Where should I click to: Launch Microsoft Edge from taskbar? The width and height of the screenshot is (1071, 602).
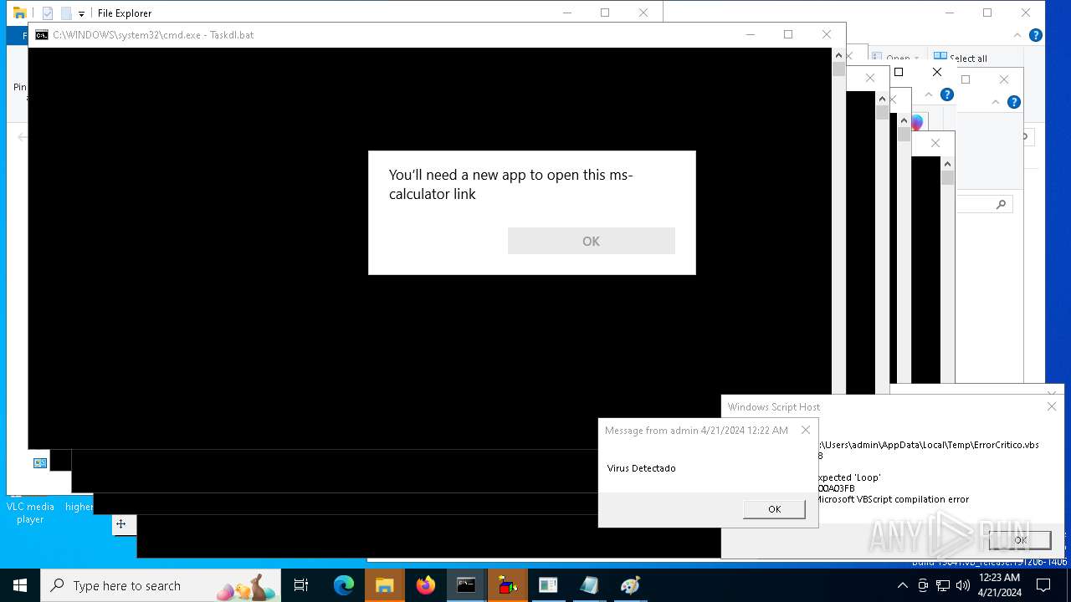[x=344, y=585]
